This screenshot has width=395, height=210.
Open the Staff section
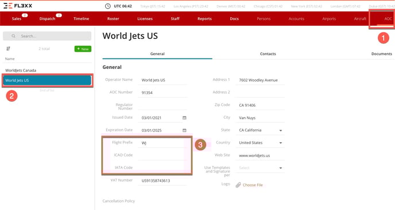(175, 18)
